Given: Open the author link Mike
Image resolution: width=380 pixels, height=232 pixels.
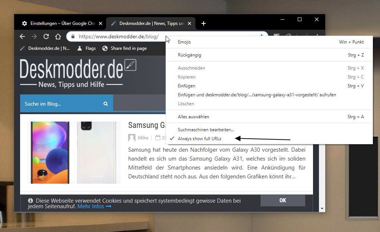Looking at the screenshot, I should tap(143, 138).
